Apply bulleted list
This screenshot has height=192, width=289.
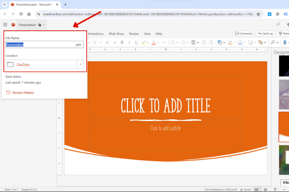tap(173, 43)
